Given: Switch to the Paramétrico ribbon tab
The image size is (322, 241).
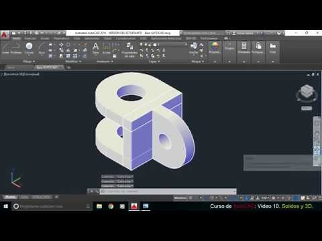Looking at the screenshot, I should pyautogui.click(x=62, y=38).
